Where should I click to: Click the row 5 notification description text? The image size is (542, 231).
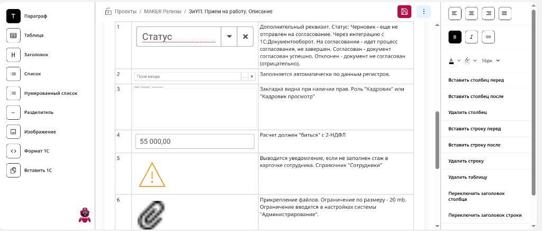pyautogui.click(x=324, y=162)
